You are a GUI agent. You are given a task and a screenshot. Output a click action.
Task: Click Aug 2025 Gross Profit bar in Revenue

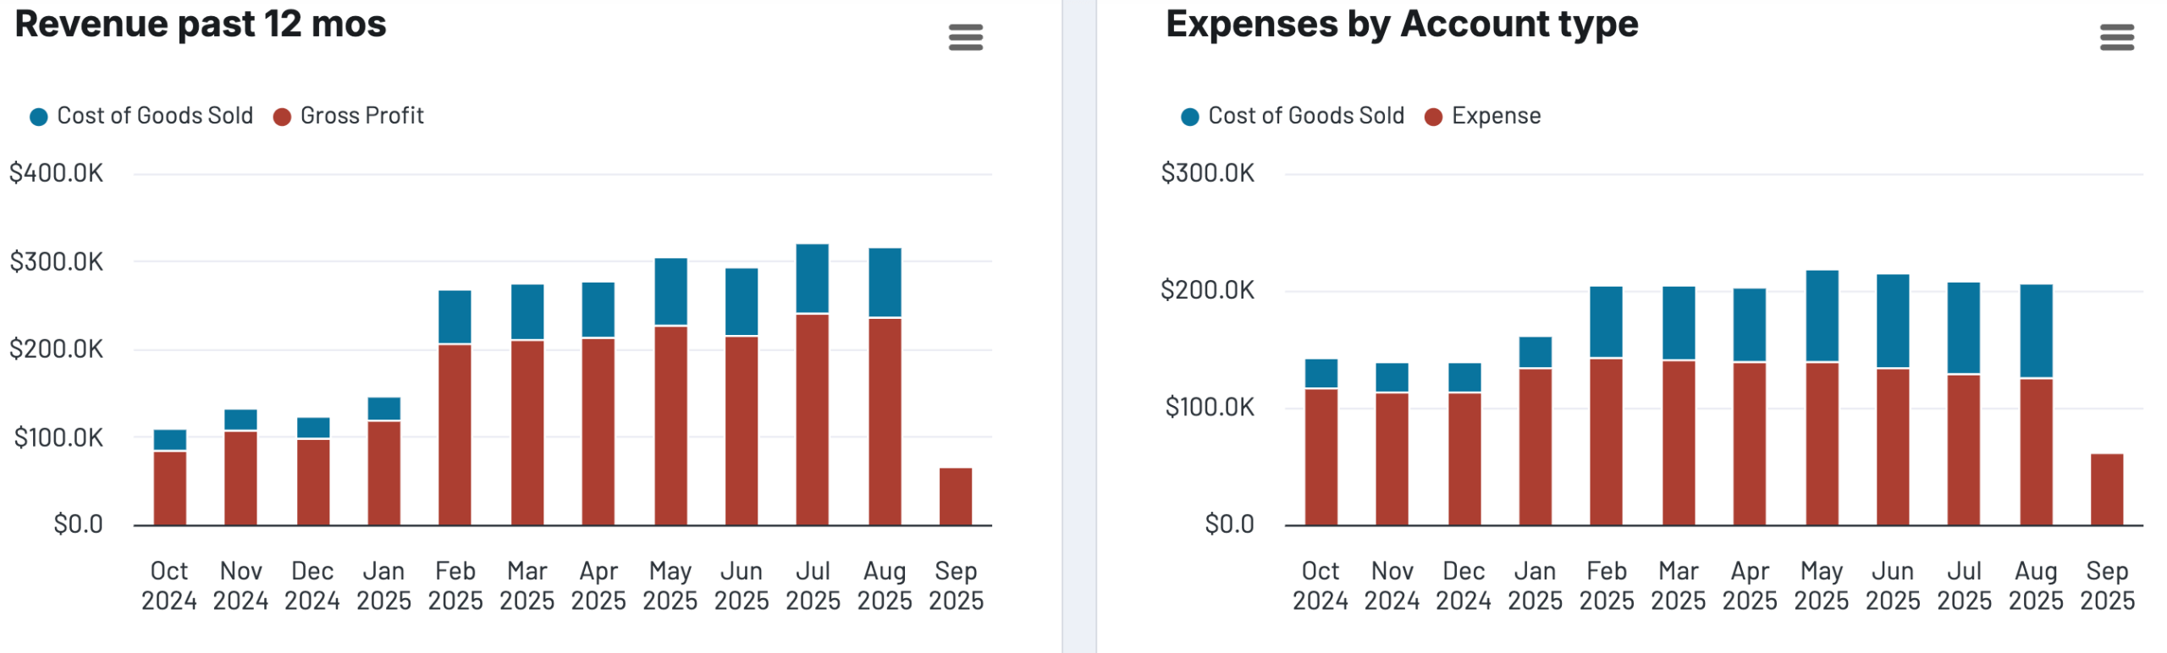tap(885, 421)
